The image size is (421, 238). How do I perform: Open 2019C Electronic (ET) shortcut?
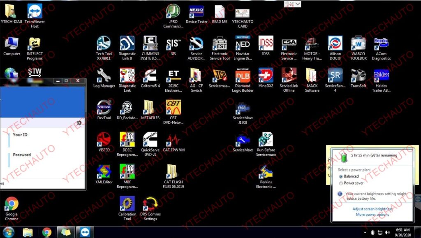click(x=173, y=80)
